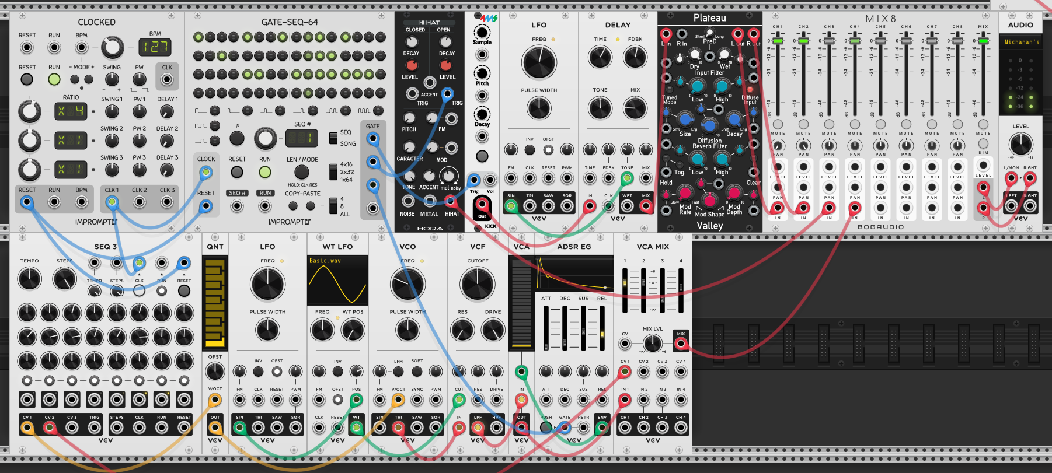The width and height of the screenshot is (1052, 473).
Task: Toggle the OFST switch on the LFO beside DELAY
Action: 548,150
